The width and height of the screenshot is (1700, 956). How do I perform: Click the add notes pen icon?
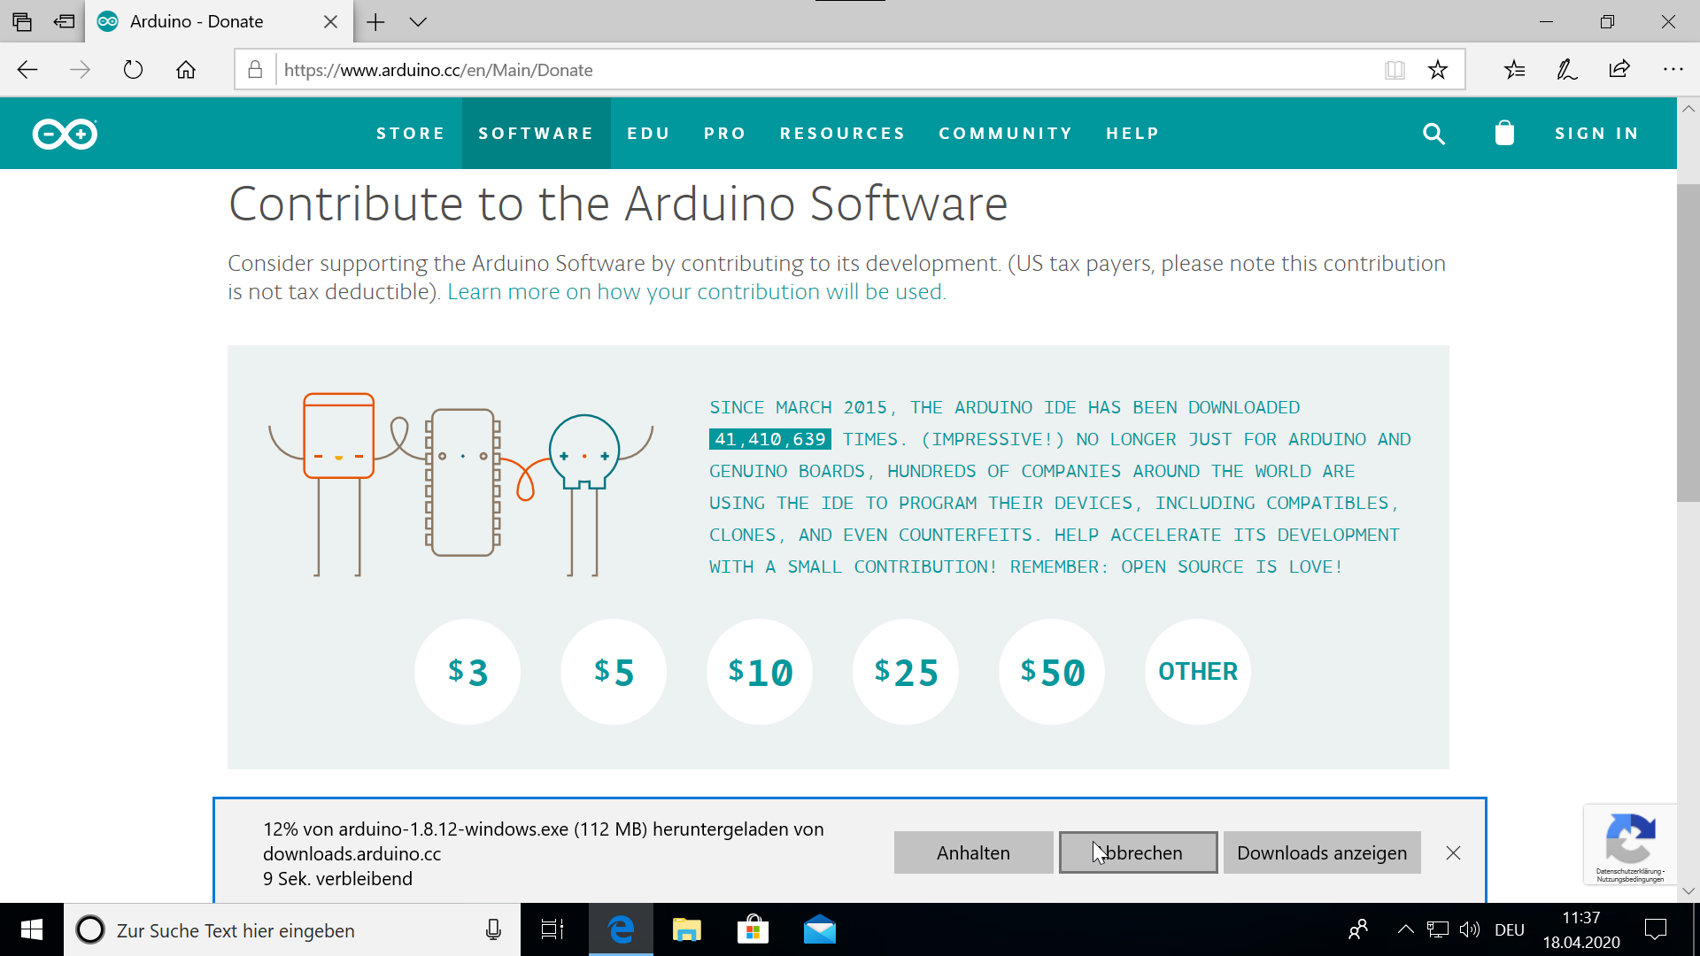[1566, 70]
